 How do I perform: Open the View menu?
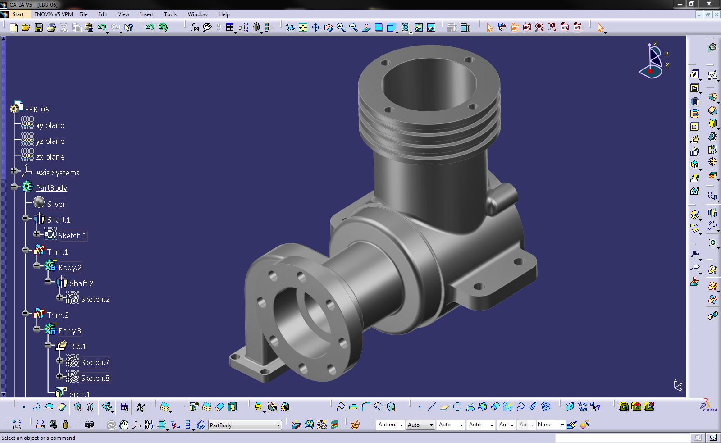point(123,14)
